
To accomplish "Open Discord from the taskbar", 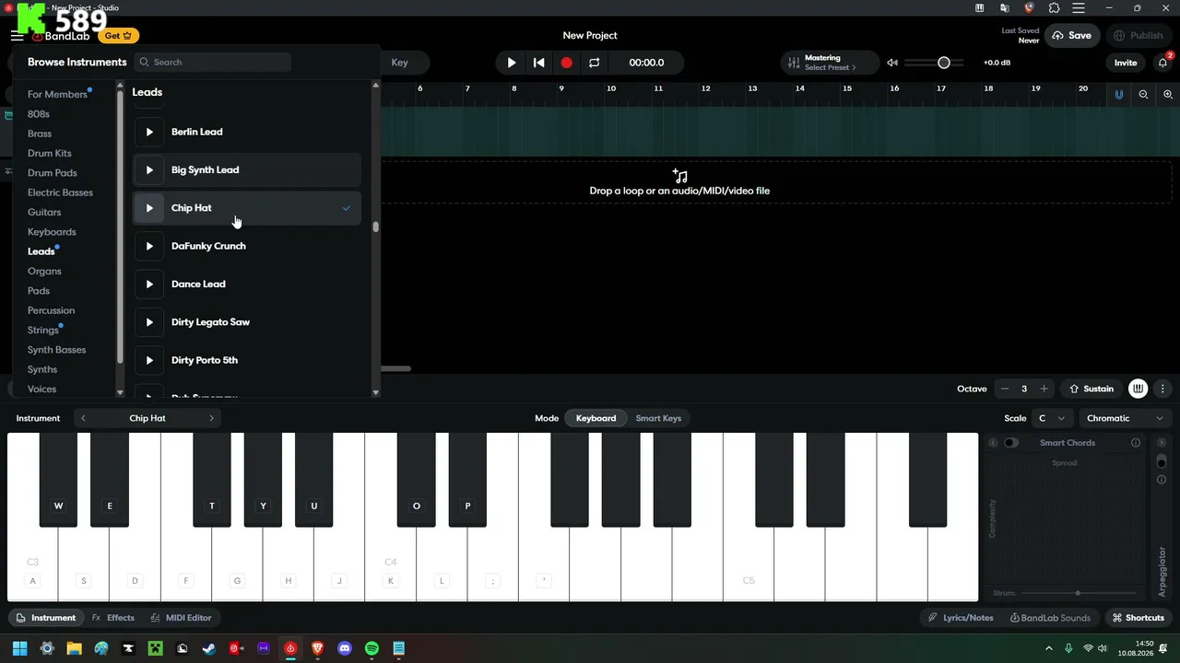I will 345,648.
